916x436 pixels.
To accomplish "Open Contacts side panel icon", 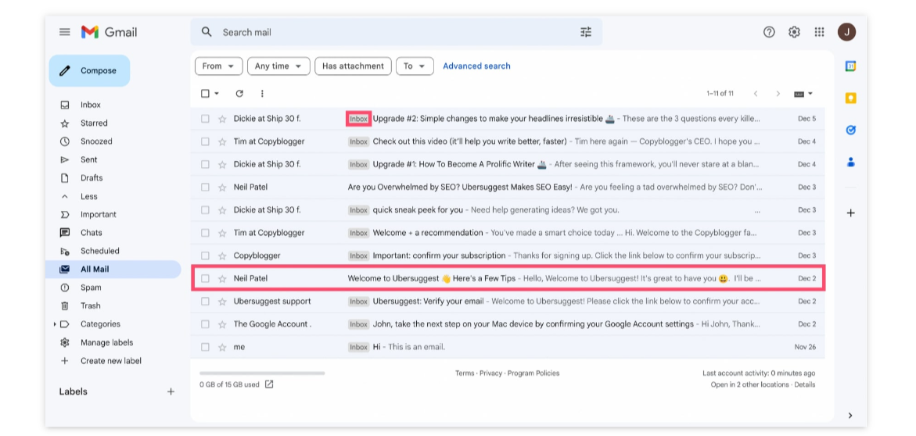I will pos(850,162).
